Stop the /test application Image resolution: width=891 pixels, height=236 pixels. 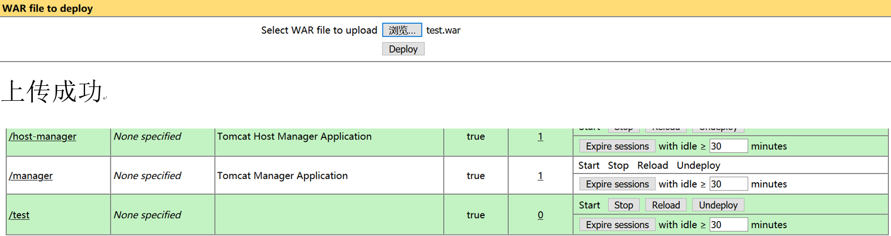coord(624,205)
